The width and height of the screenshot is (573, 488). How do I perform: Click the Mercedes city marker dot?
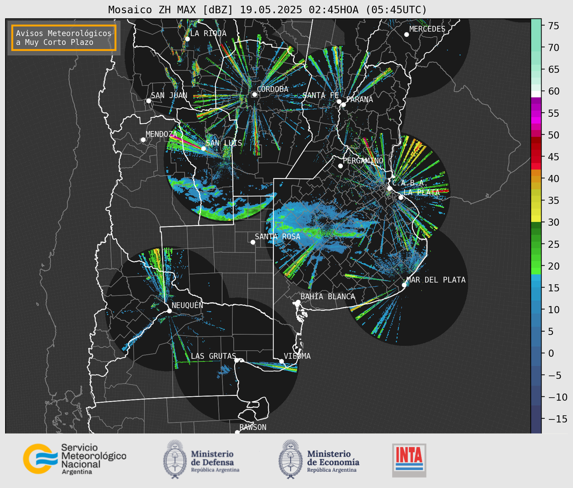[406, 35]
